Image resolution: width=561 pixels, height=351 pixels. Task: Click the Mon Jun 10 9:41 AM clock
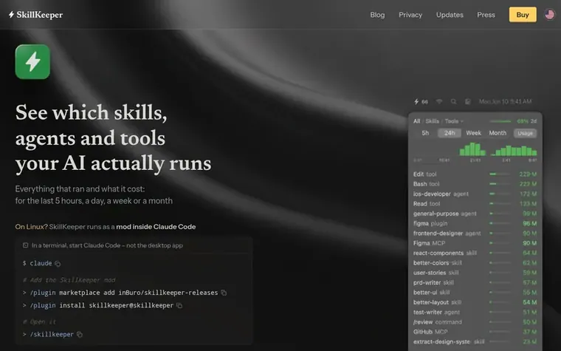click(x=505, y=102)
